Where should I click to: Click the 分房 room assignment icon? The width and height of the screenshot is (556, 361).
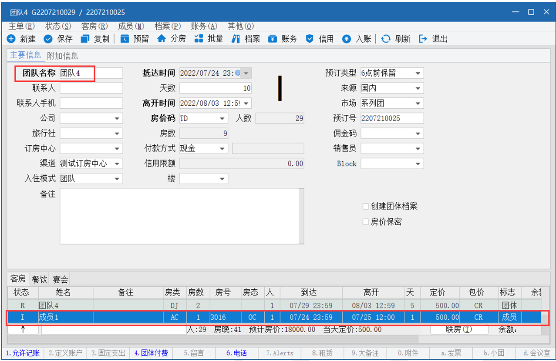(x=162, y=39)
